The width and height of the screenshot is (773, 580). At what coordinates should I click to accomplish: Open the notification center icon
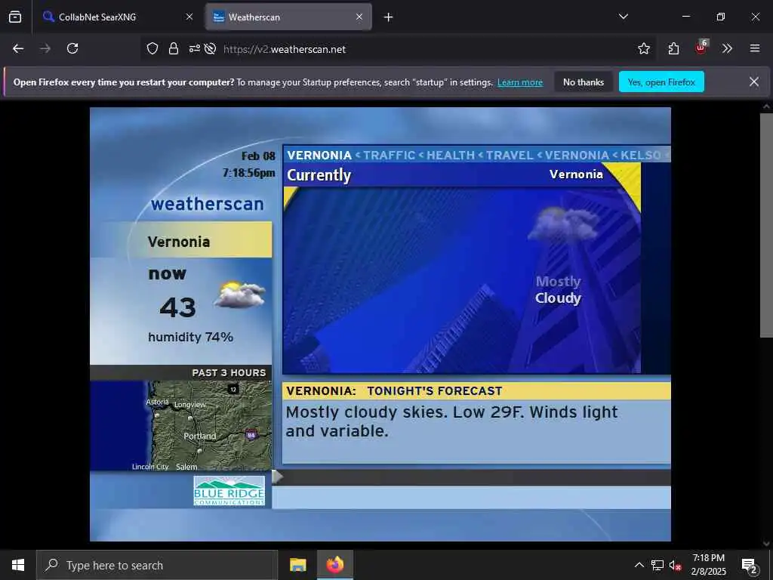[x=750, y=565]
